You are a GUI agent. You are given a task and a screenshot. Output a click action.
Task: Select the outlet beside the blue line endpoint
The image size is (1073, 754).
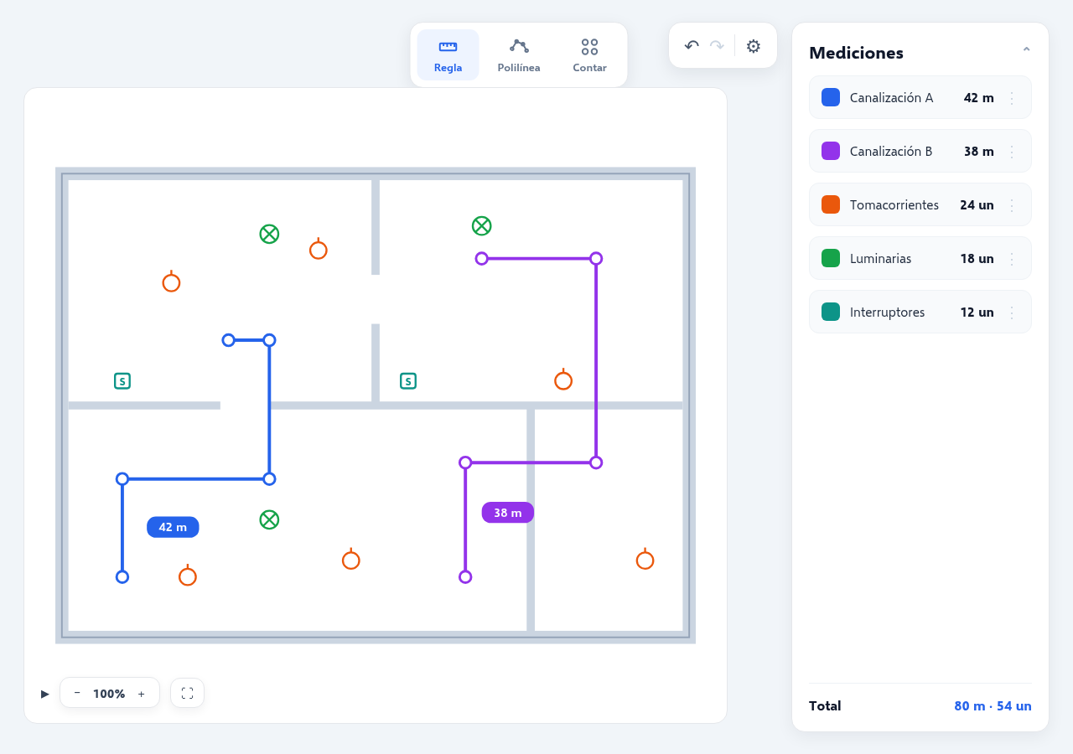point(188,576)
